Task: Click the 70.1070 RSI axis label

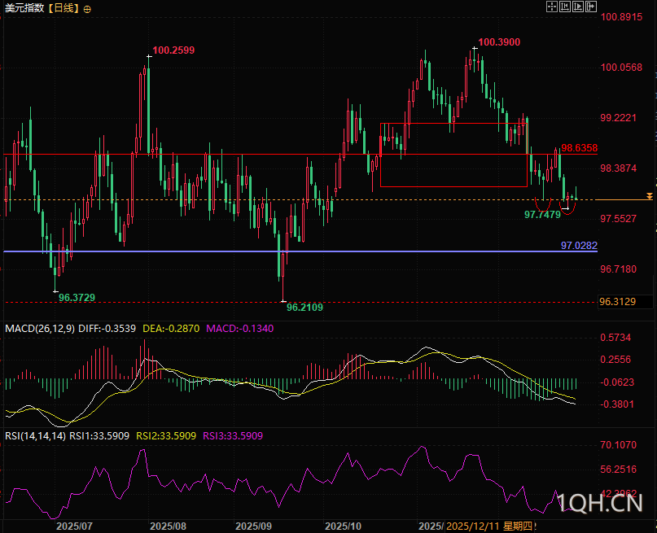Action: click(618, 445)
